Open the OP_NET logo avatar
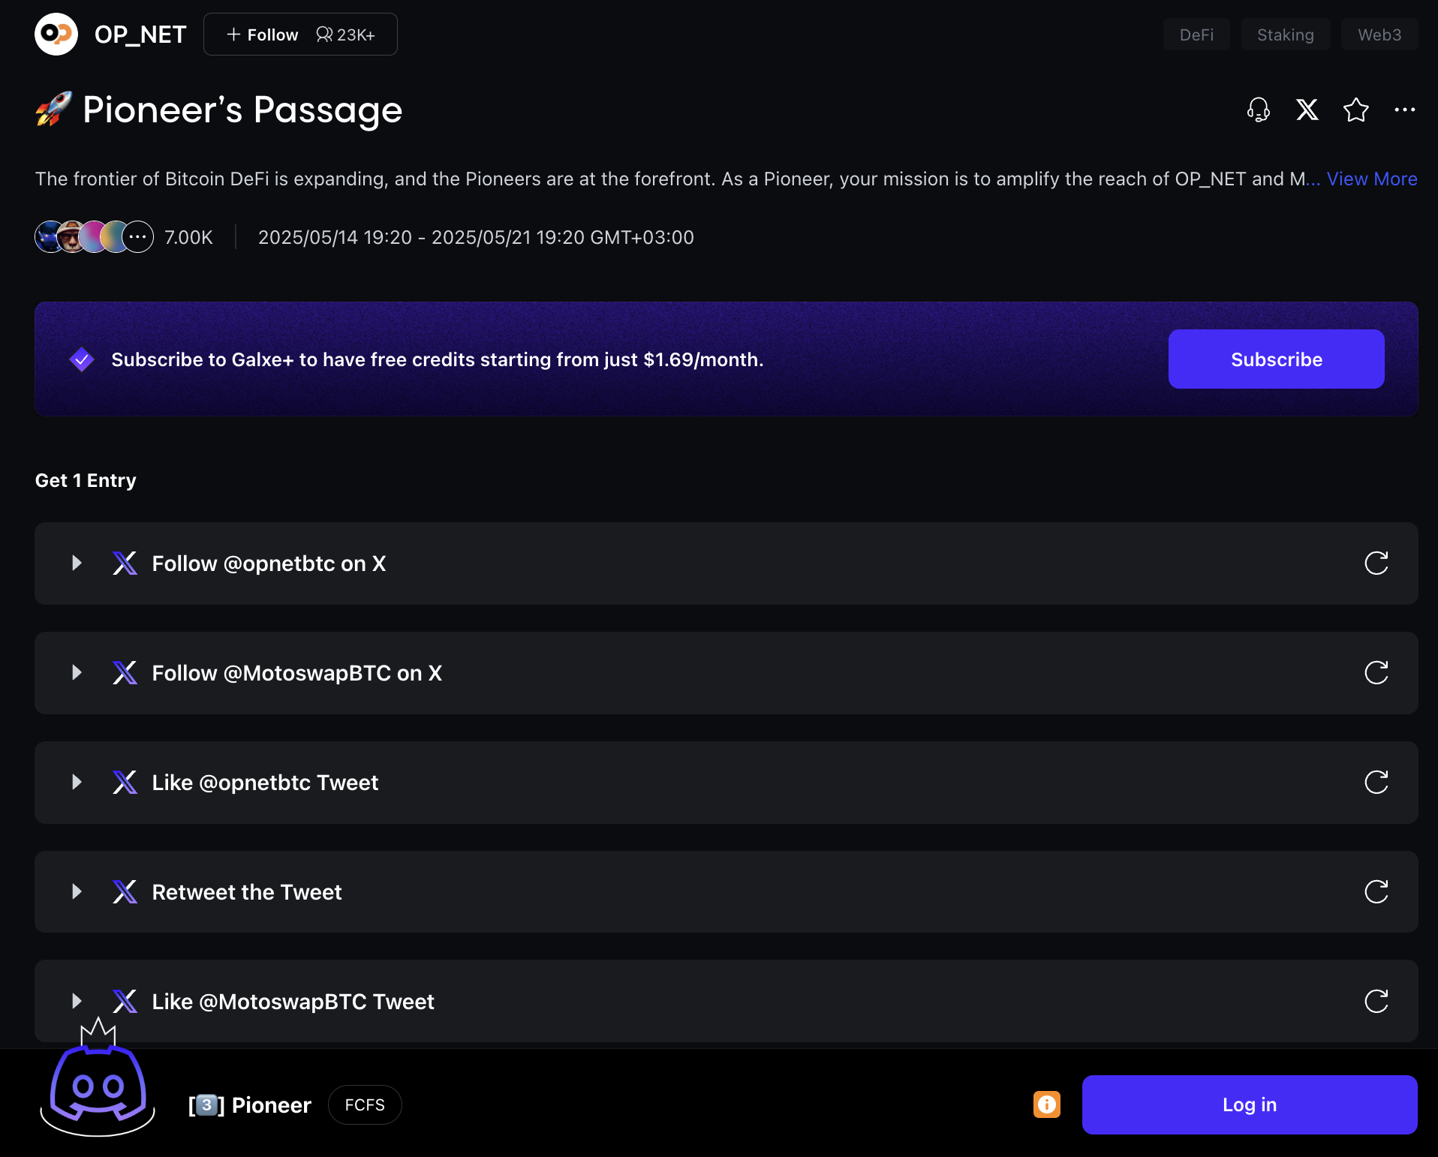Screen dimensions: 1438x1157 point(56,35)
